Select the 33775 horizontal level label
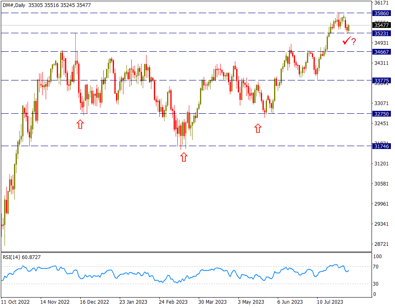This screenshot has width=395, height=307. 381,80
